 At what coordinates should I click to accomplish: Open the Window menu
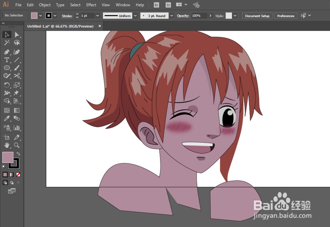tap(123, 5)
